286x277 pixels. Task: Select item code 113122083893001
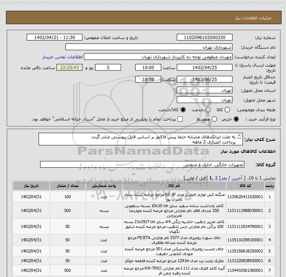point(245,261)
